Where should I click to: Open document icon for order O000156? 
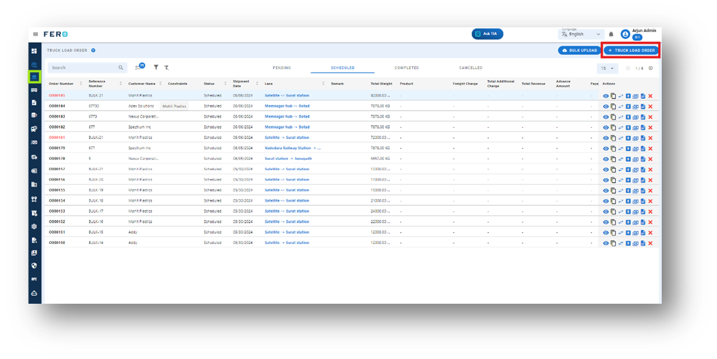point(643,180)
